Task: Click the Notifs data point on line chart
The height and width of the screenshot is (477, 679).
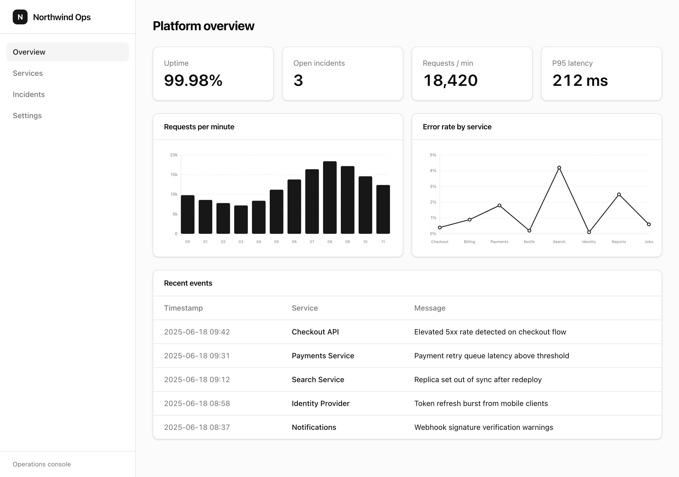Action: click(x=529, y=231)
